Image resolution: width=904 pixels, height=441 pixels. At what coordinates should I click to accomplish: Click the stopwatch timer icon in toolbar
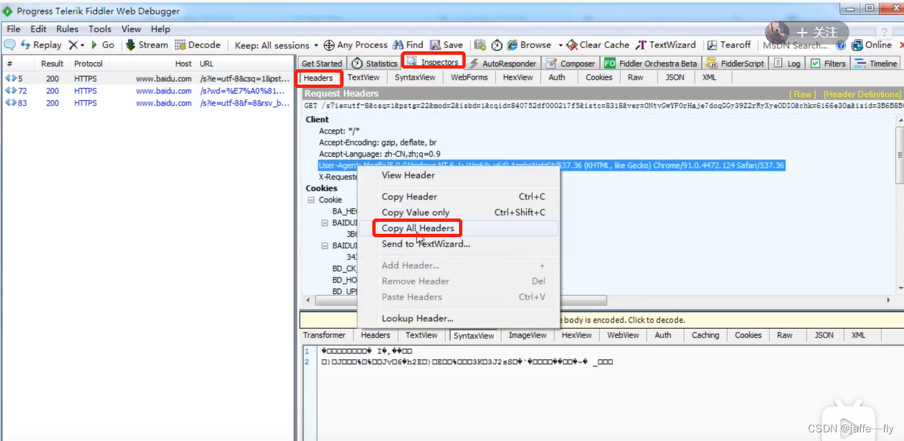tap(497, 45)
